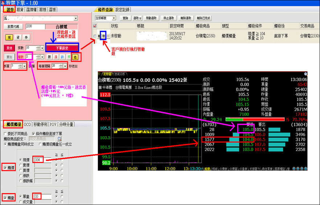Switch to the OCO tab

click(27, 125)
